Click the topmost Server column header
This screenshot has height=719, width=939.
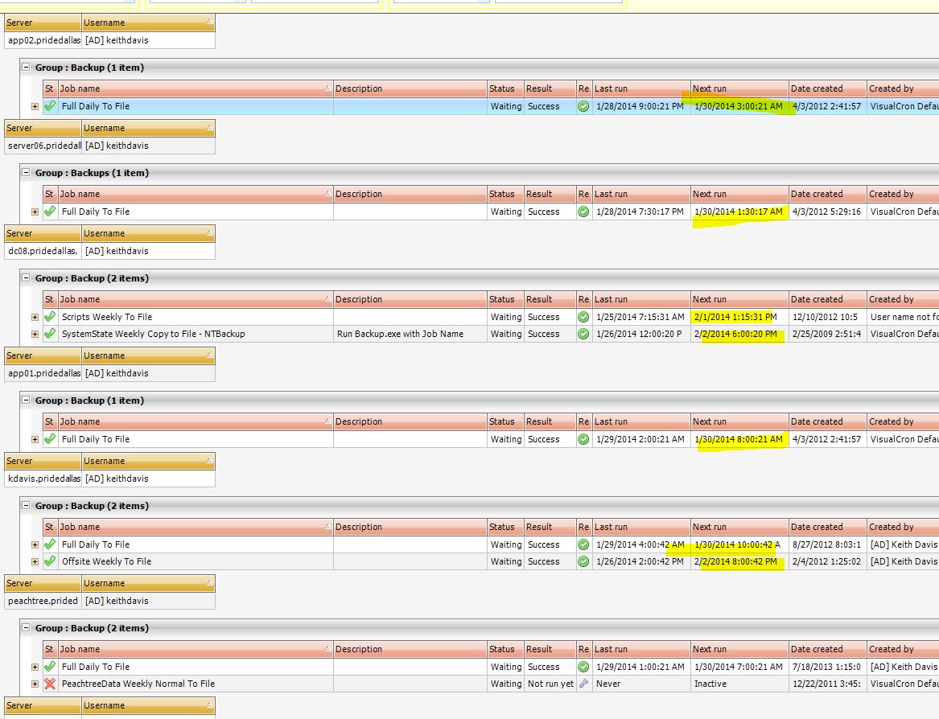[42, 23]
